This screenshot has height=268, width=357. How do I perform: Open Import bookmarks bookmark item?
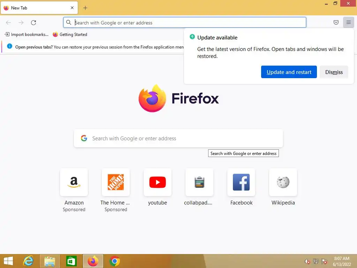26,35
